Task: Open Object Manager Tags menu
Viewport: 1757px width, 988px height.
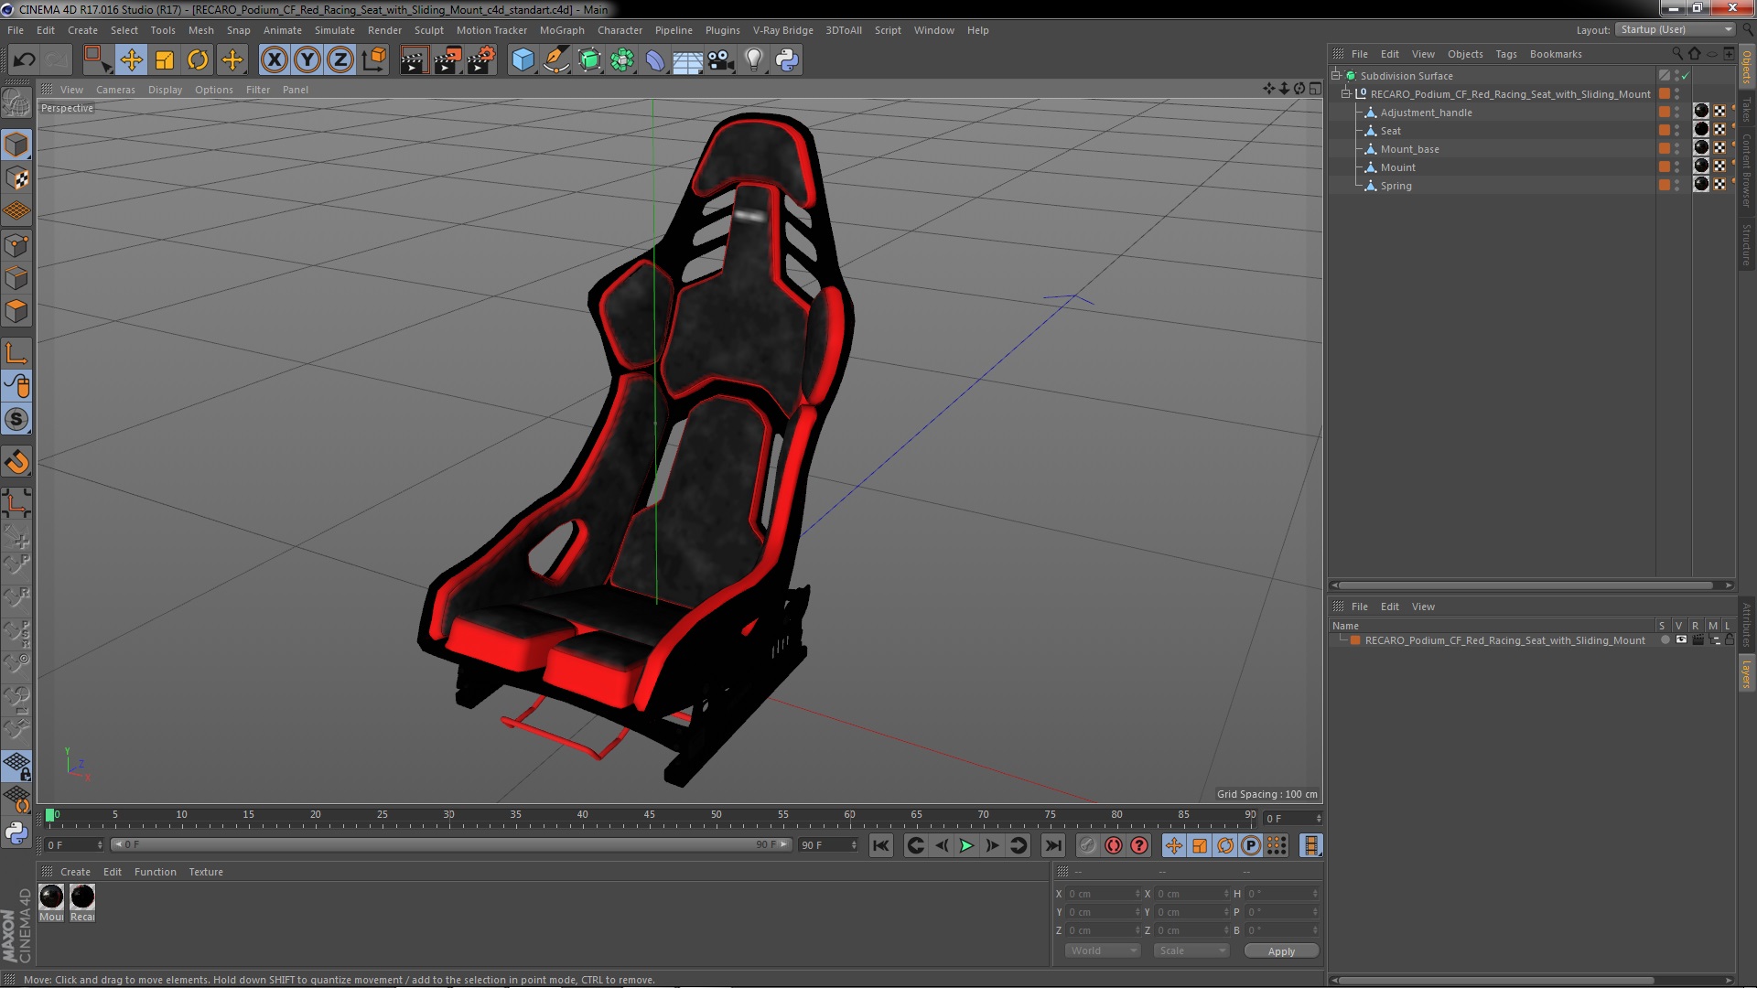Action: [x=1505, y=54]
